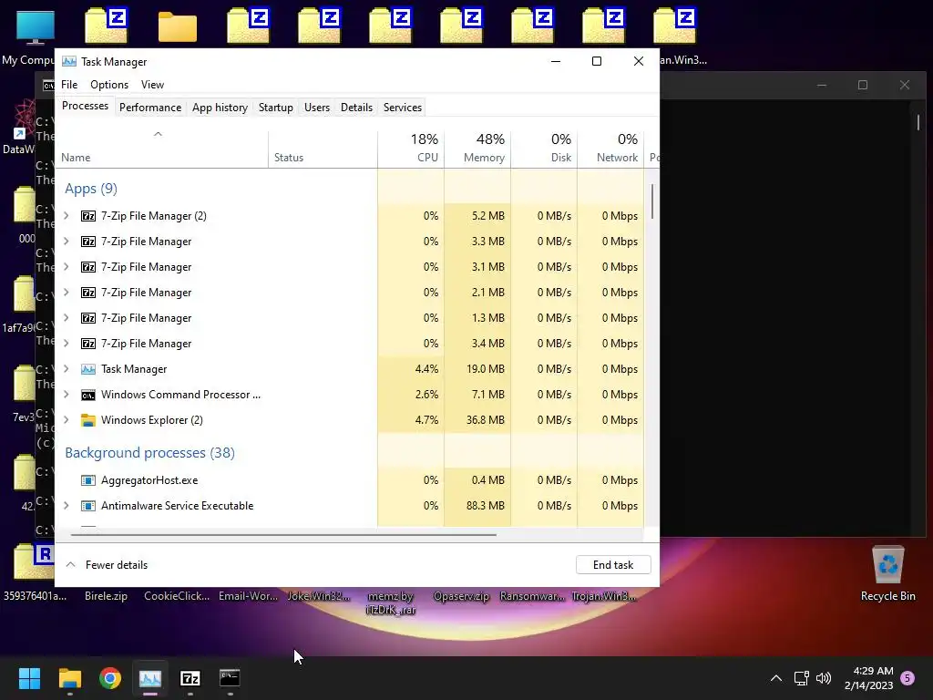This screenshot has height=700, width=933.
Task: Sort processes by Disk column
Action: [x=545, y=149]
